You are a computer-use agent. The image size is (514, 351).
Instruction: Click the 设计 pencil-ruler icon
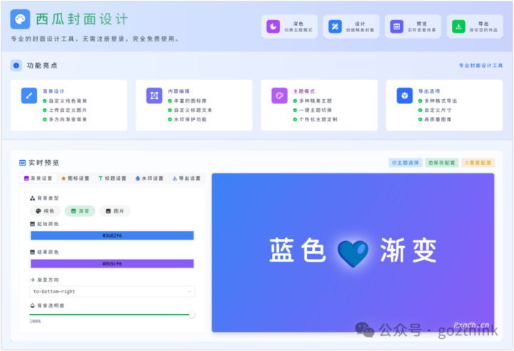click(335, 26)
